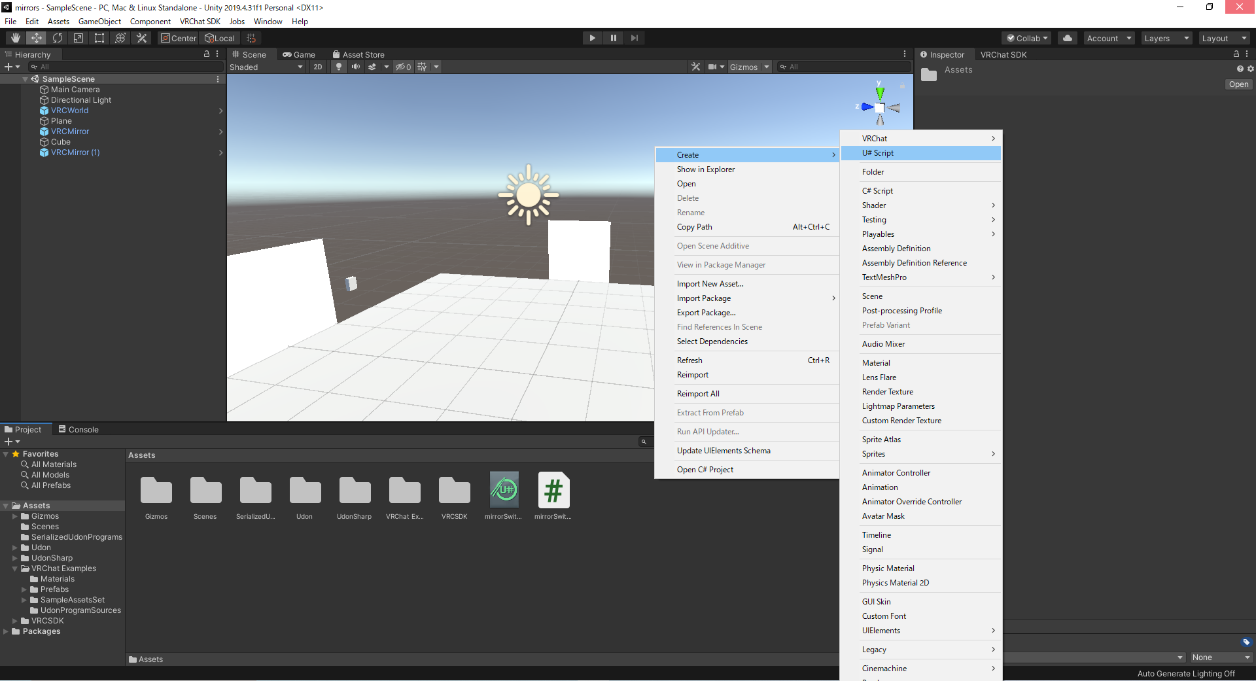Select the Rotate tool
The image size is (1256, 681).
click(58, 38)
